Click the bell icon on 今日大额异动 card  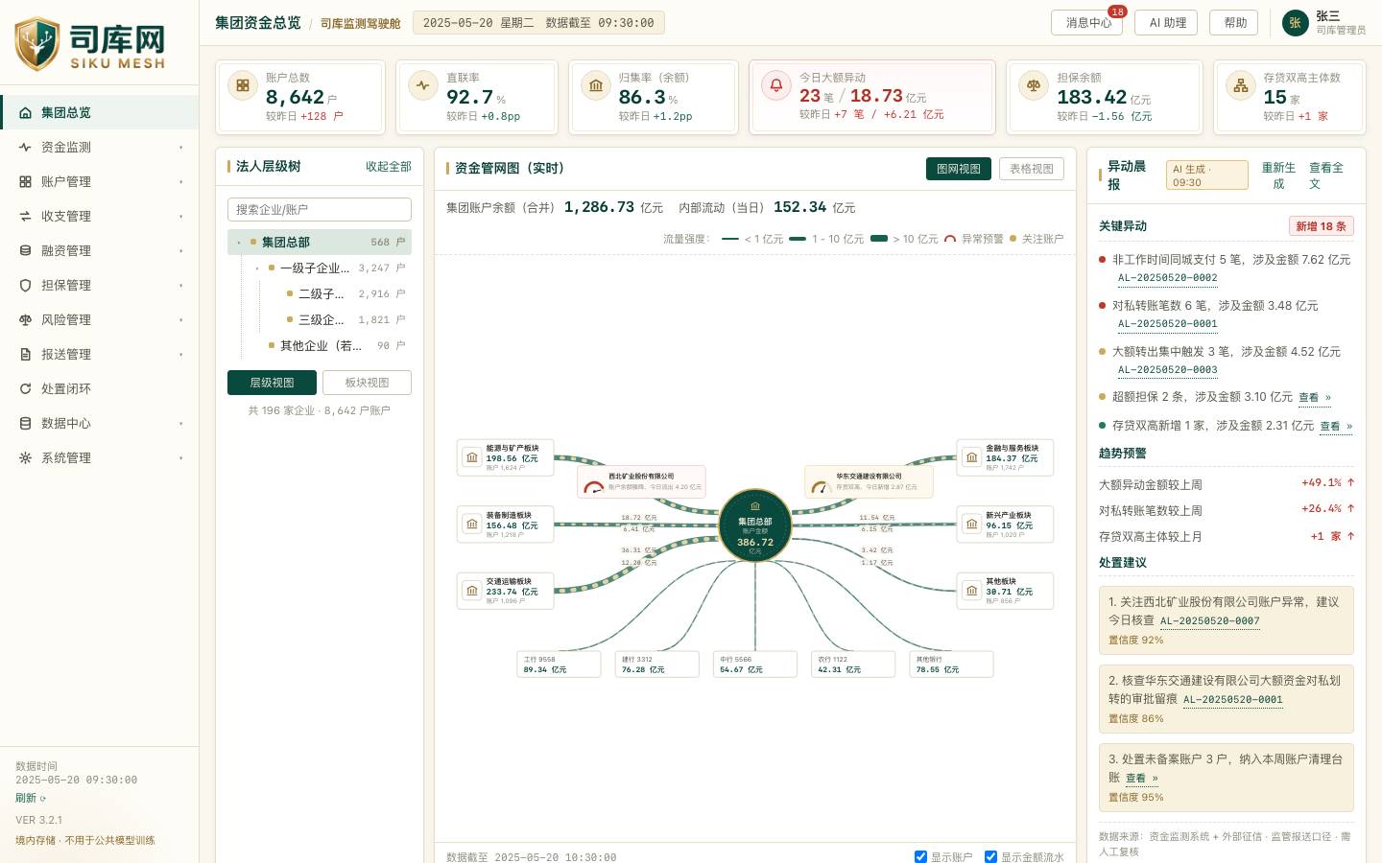776,85
